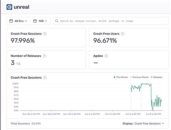Click the calendar icon beside 14D
This screenshot has width=171, height=130.
[x=35, y=21]
